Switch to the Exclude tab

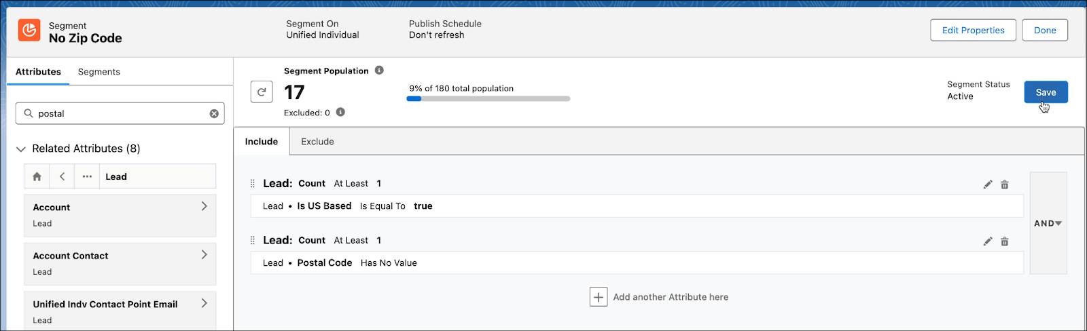tap(317, 141)
